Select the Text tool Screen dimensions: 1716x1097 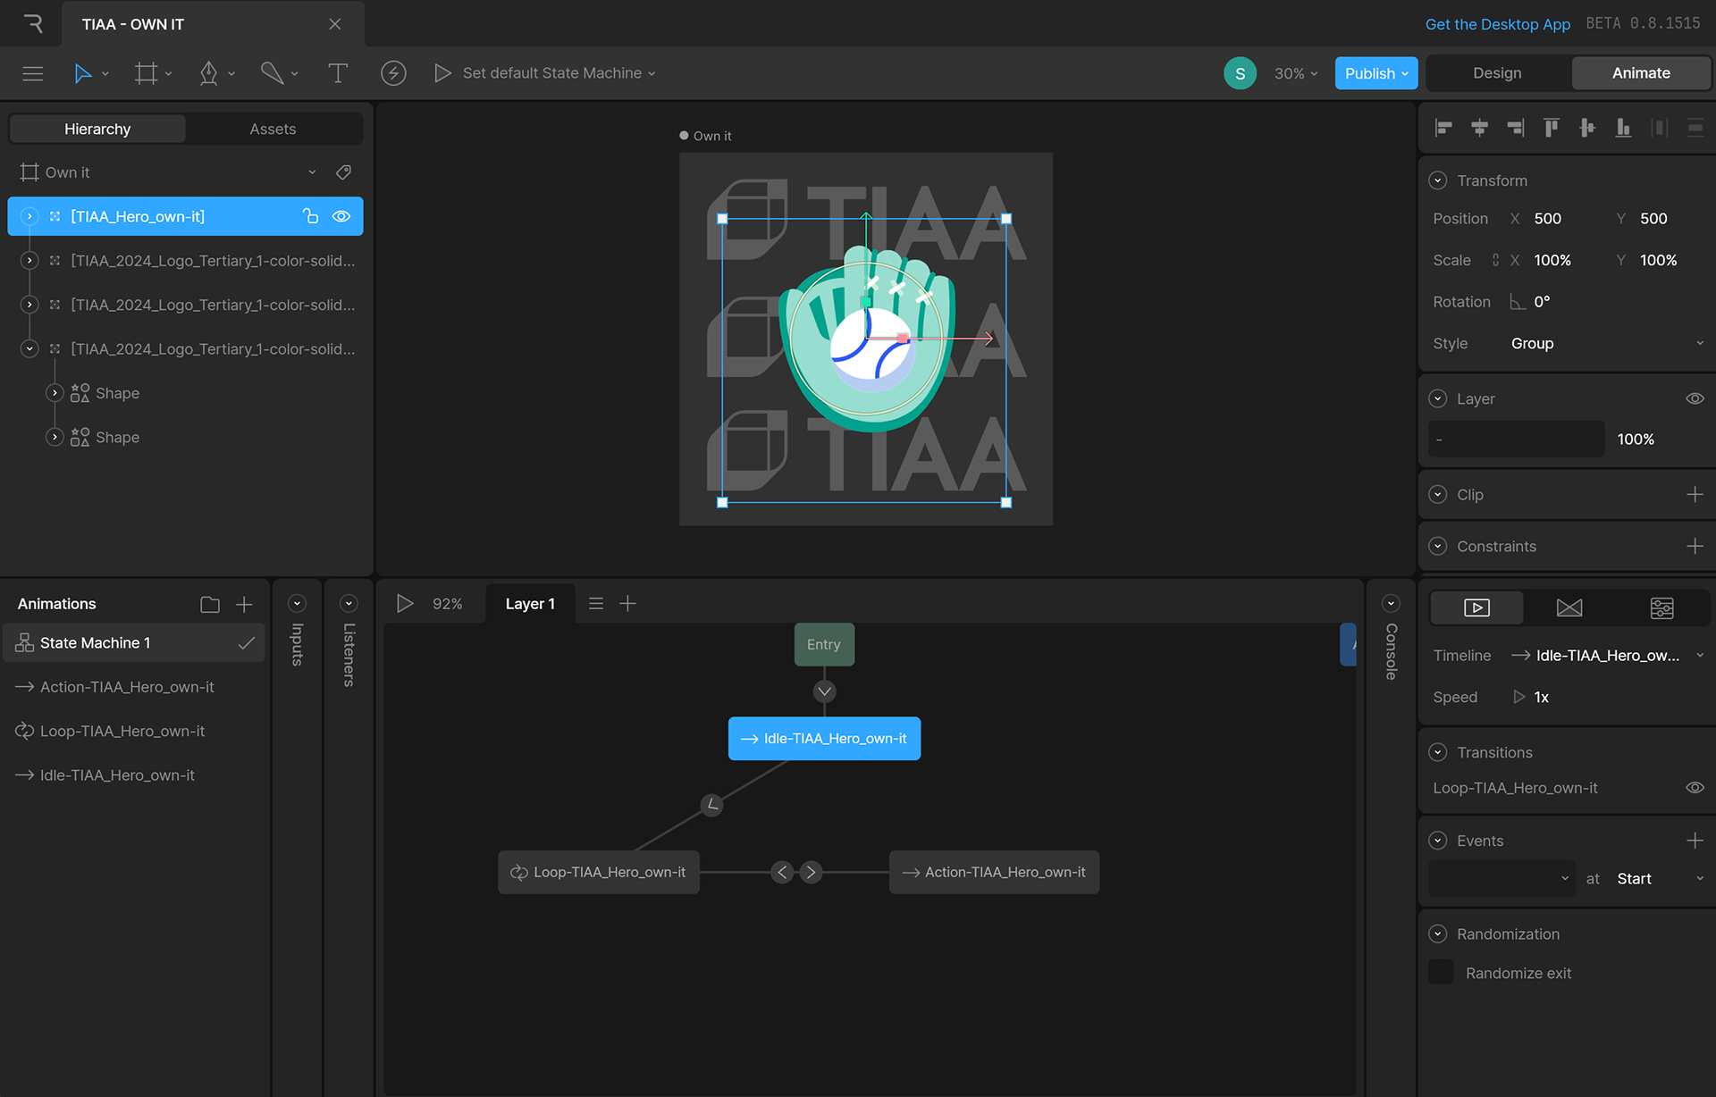click(338, 73)
